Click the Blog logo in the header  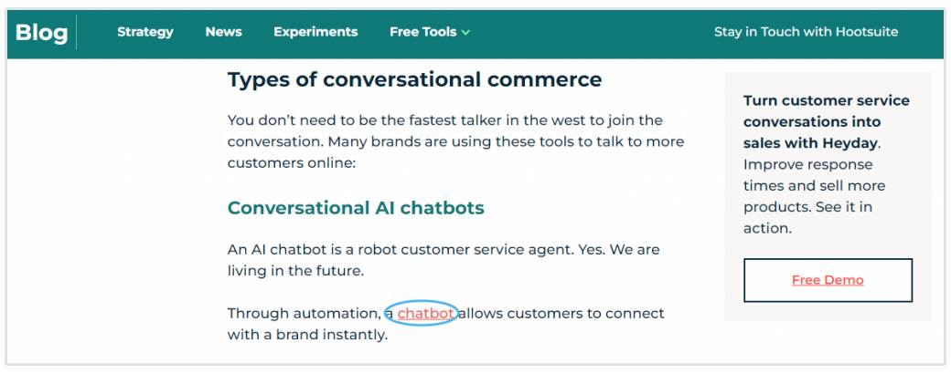[41, 33]
